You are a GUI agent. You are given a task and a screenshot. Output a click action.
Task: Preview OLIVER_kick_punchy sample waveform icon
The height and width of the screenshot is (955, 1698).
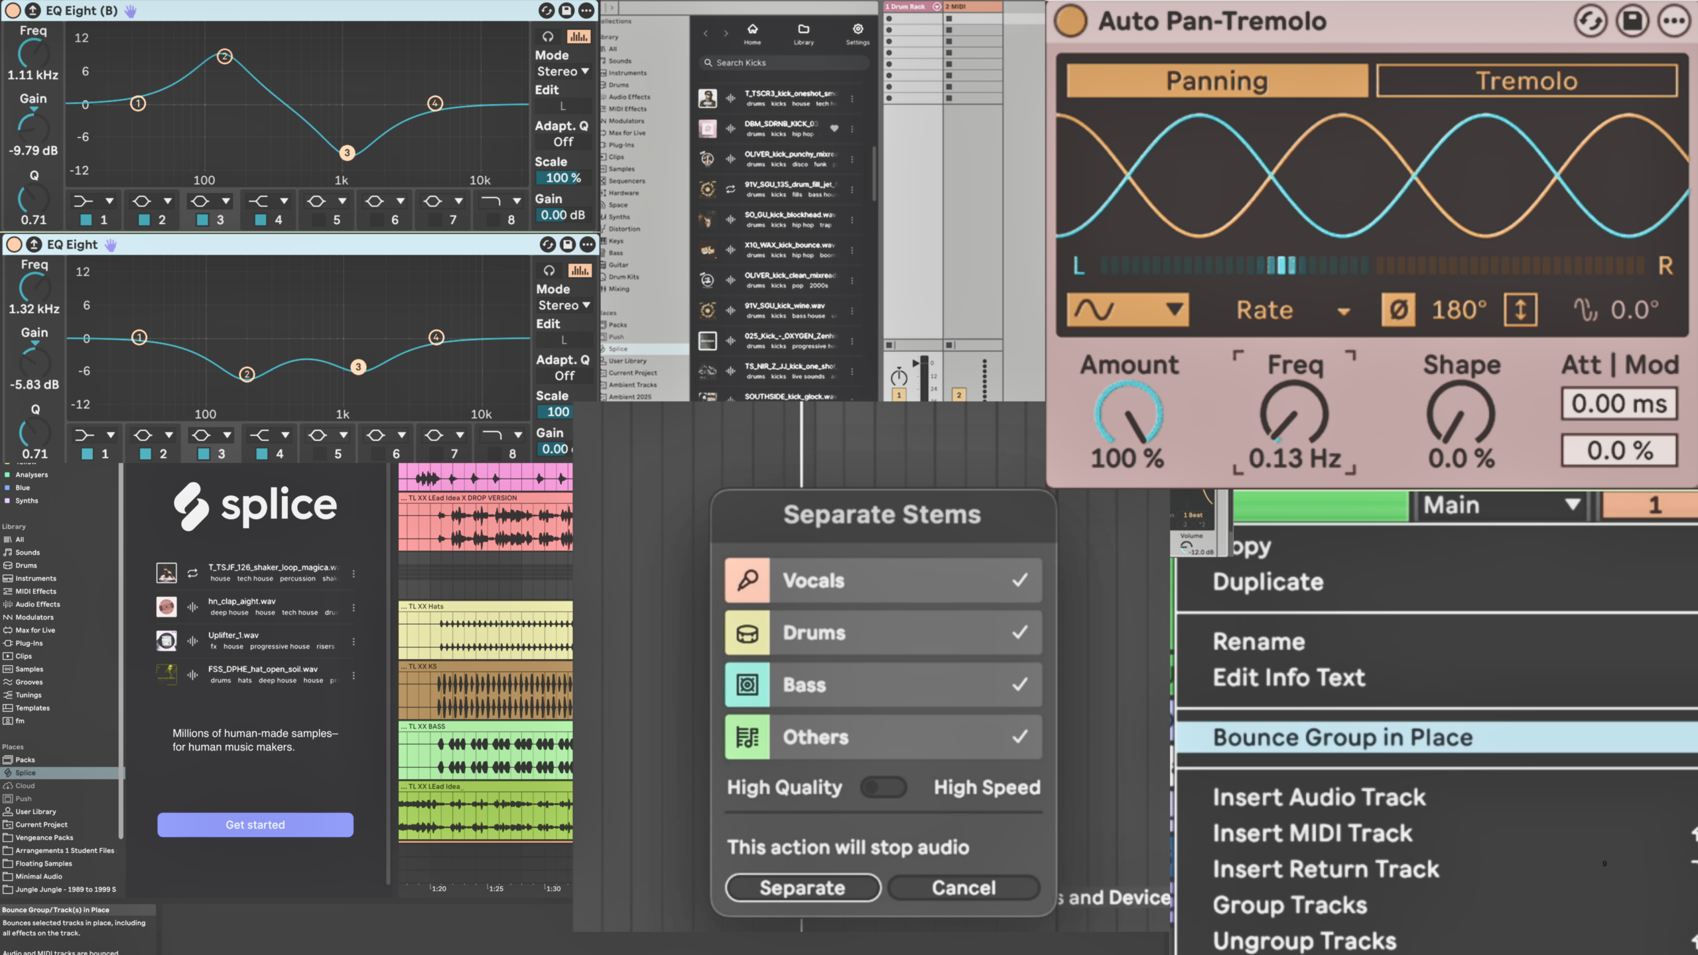point(730,159)
